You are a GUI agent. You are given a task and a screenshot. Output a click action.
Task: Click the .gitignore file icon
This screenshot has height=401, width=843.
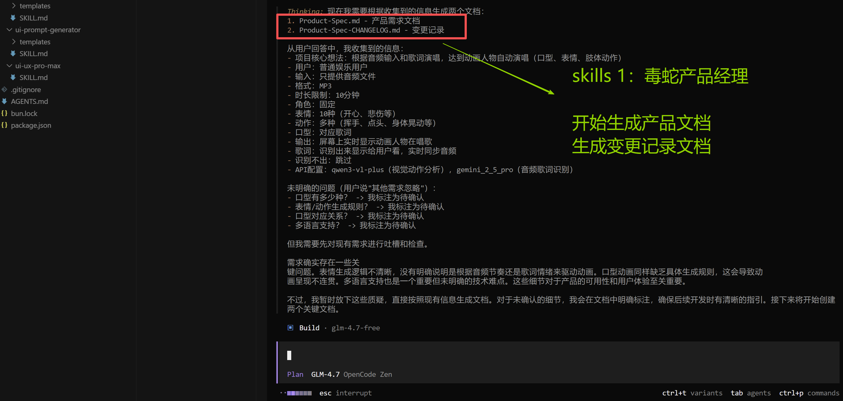[4, 89]
